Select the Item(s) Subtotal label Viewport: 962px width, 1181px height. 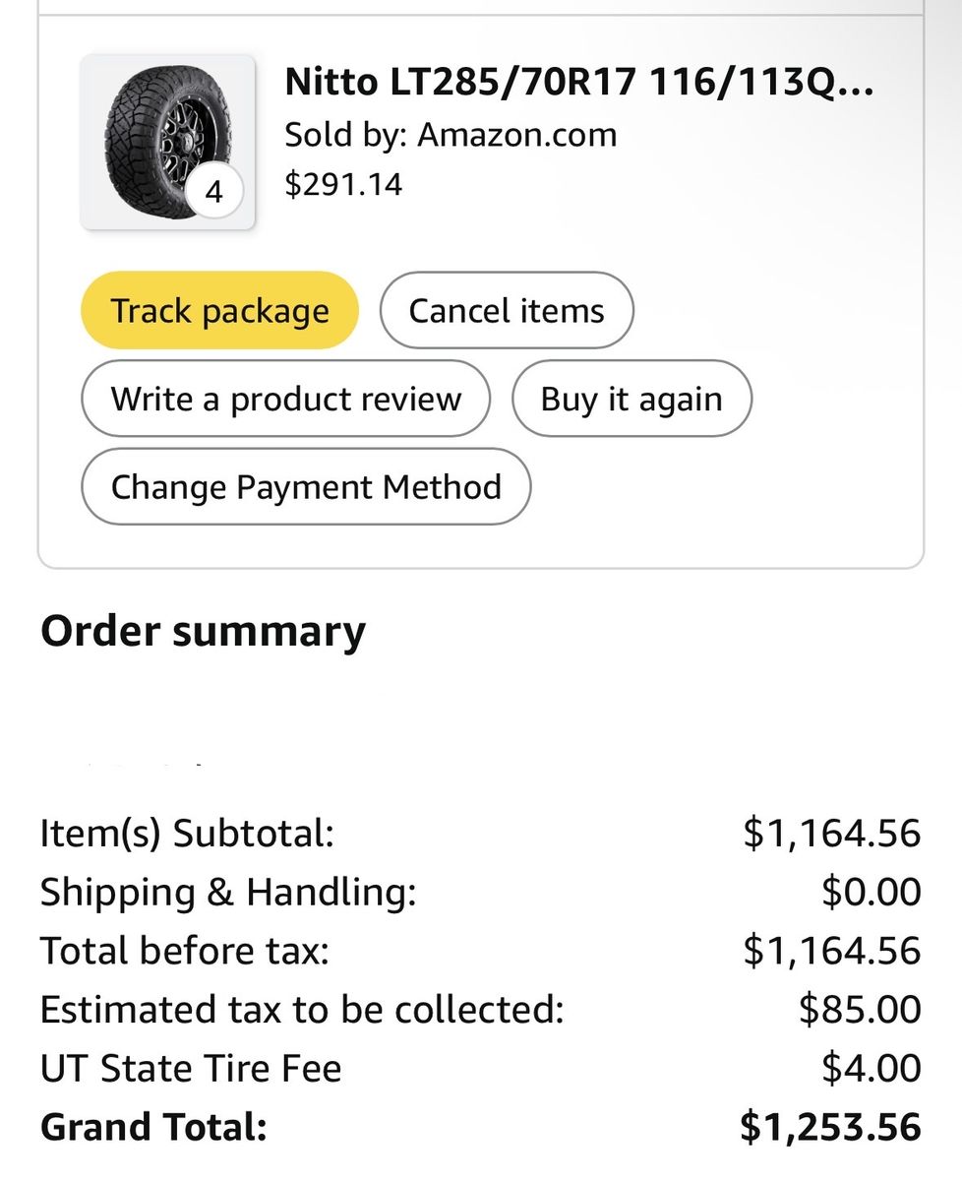coord(187,834)
